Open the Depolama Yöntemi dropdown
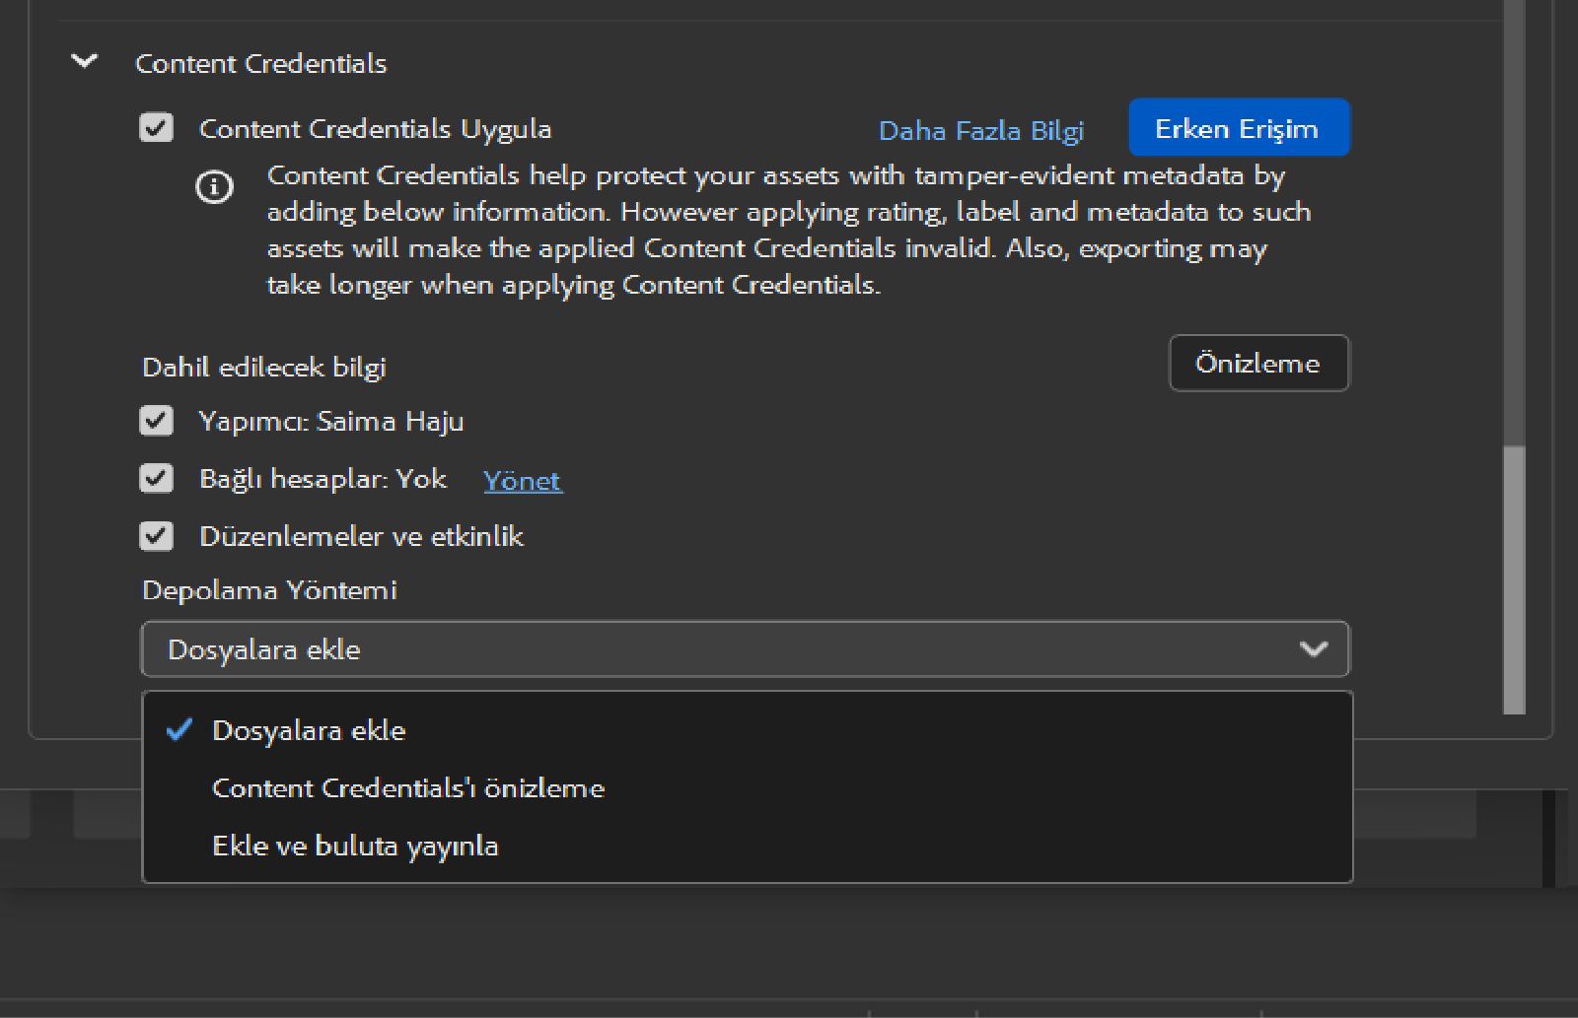Screen dimensions: 1578x1018 (746, 649)
